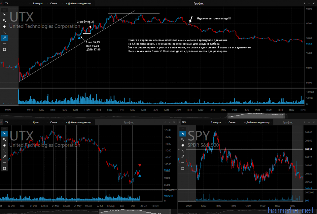Select the zoom magnifier tool in the SPY chart
This screenshot has width=317, height=214.
tap(183, 140)
